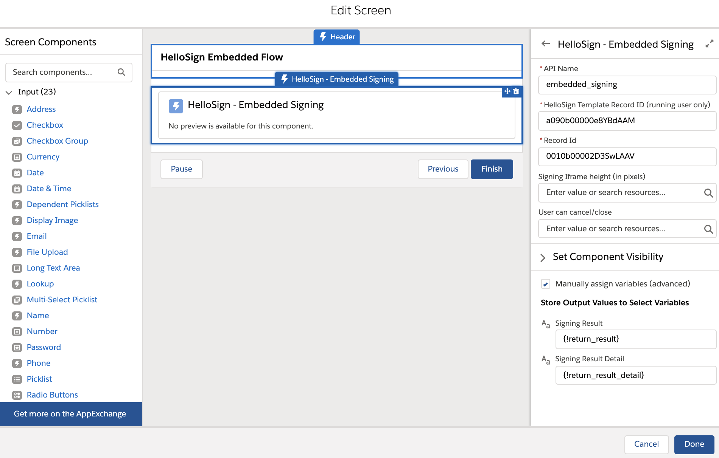The image size is (719, 458).
Task: Add the Multi-Select Picklist component
Action: click(x=62, y=300)
